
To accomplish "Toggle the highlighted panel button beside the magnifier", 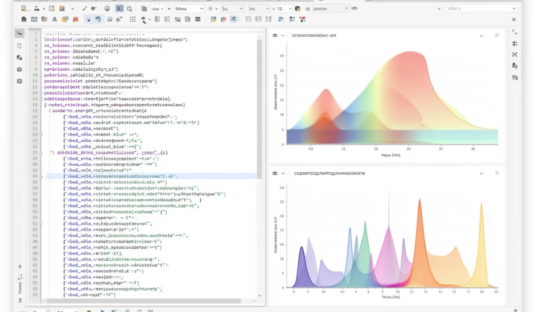I will (x=119, y=8).
